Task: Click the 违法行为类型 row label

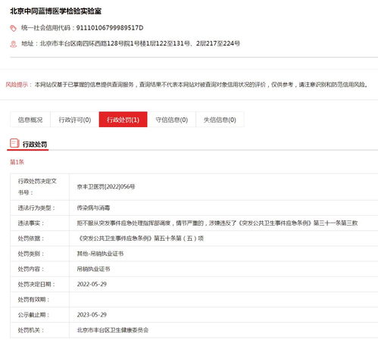Action: pos(36,208)
